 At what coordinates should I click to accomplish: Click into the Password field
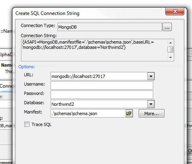[x=102, y=95]
